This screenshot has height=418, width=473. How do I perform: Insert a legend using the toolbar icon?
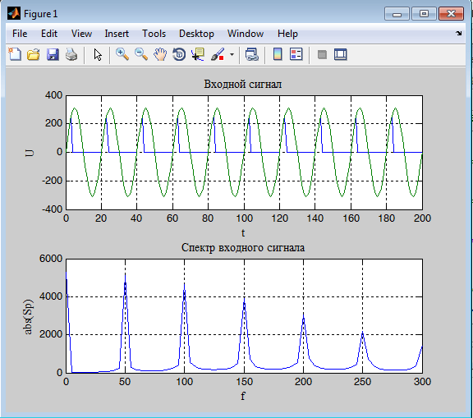click(x=296, y=54)
